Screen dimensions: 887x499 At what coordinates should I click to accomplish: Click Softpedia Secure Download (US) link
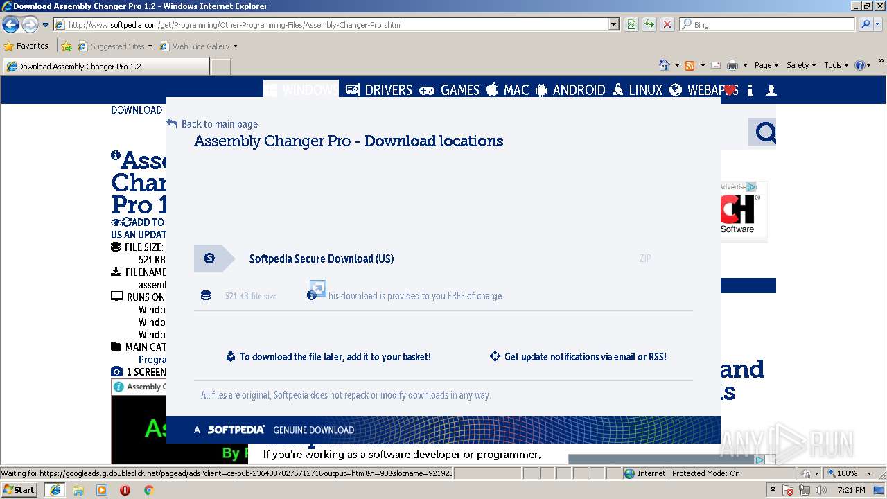[322, 259]
